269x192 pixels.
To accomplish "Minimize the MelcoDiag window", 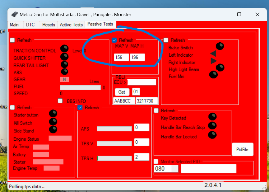I will point(221,14).
